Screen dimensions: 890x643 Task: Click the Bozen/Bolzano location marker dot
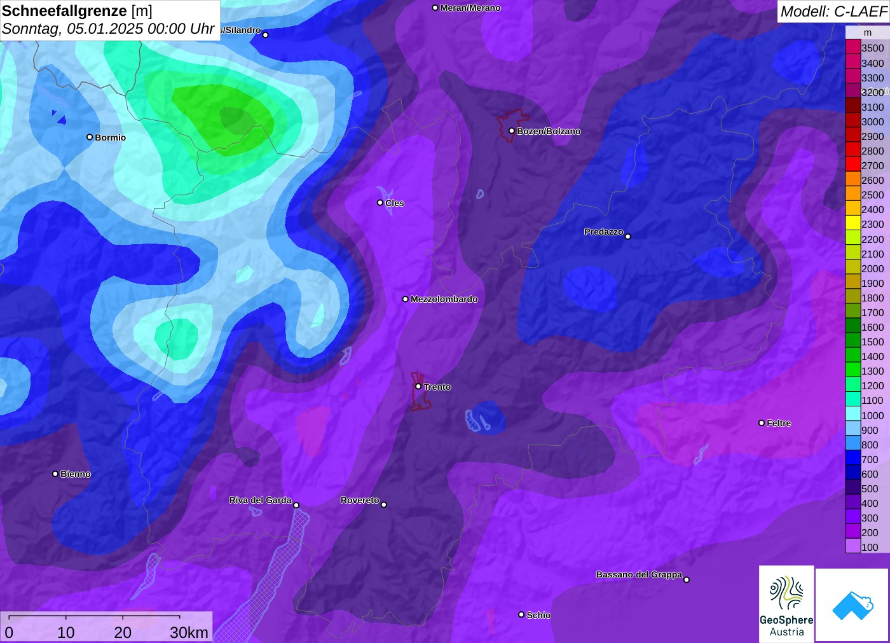[512, 131]
